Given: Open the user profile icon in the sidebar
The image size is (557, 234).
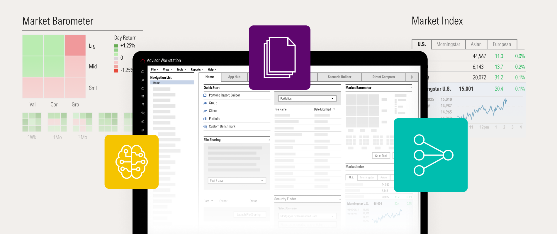Looking at the screenshot, I should (x=143, y=80).
